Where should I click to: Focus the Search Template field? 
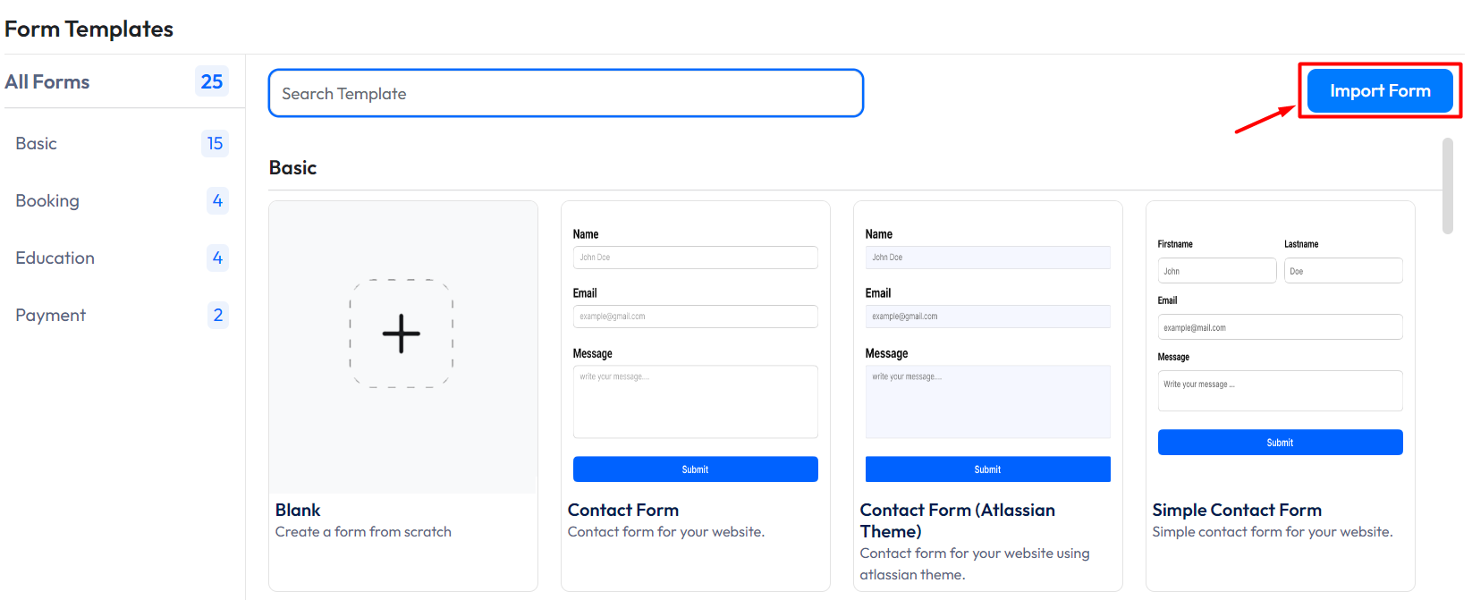coord(565,94)
